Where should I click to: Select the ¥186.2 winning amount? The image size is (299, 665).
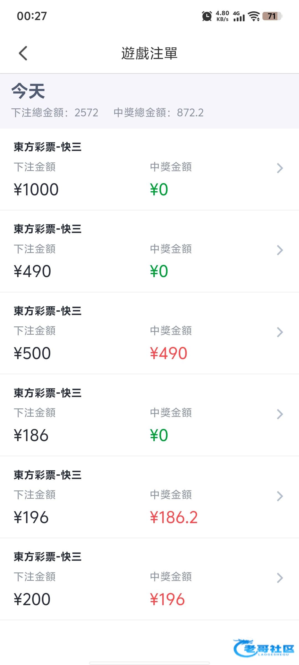point(174,517)
